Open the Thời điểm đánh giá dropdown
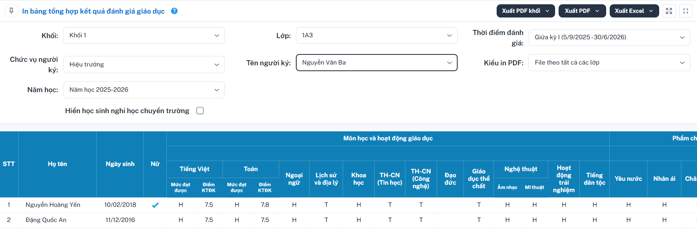 tap(609, 37)
